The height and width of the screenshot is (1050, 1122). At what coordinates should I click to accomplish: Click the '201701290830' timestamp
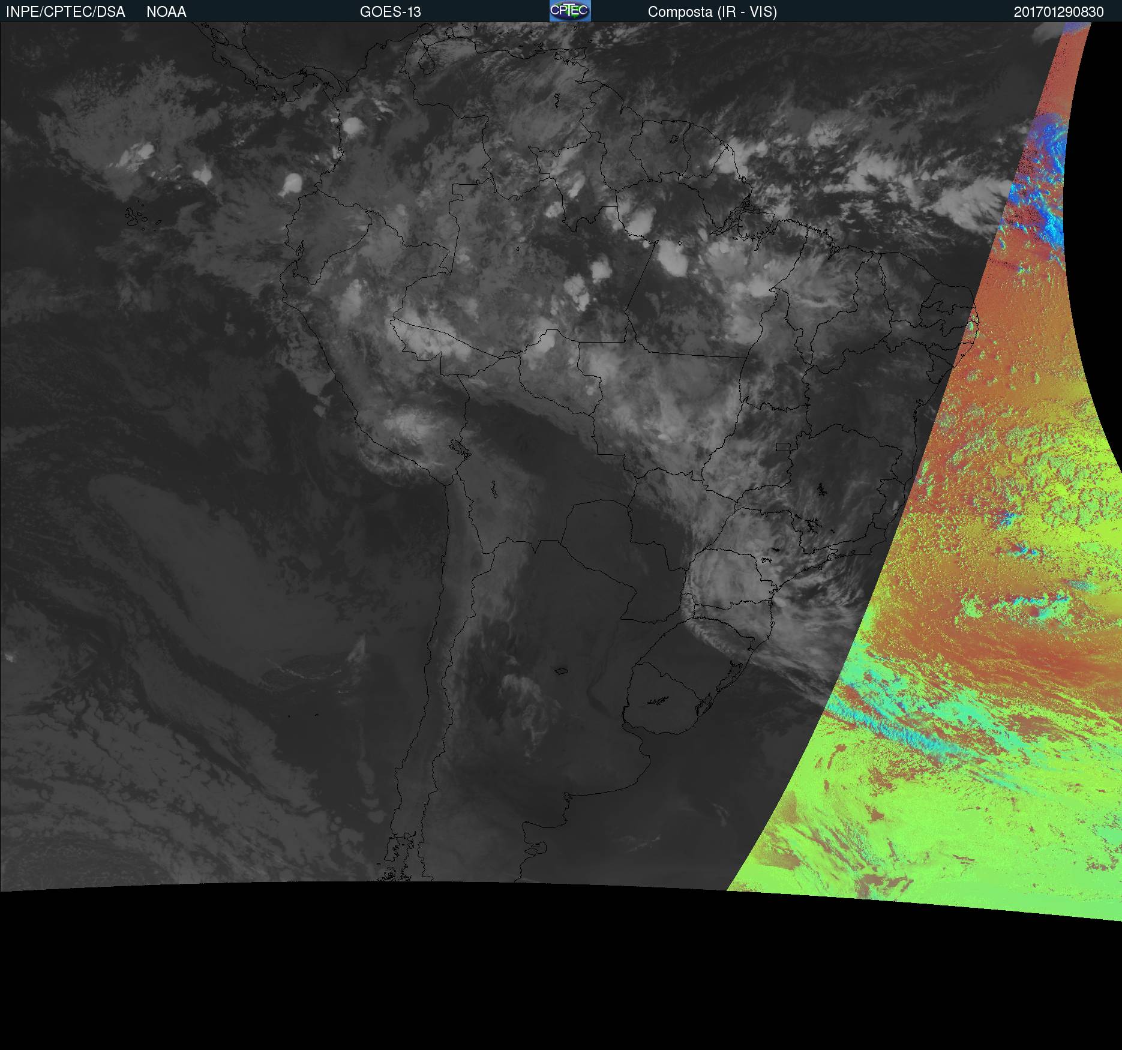pos(1059,12)
